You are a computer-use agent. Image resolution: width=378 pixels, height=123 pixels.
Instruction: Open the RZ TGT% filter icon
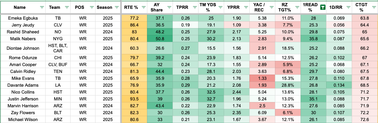click(x=297, y=8)
